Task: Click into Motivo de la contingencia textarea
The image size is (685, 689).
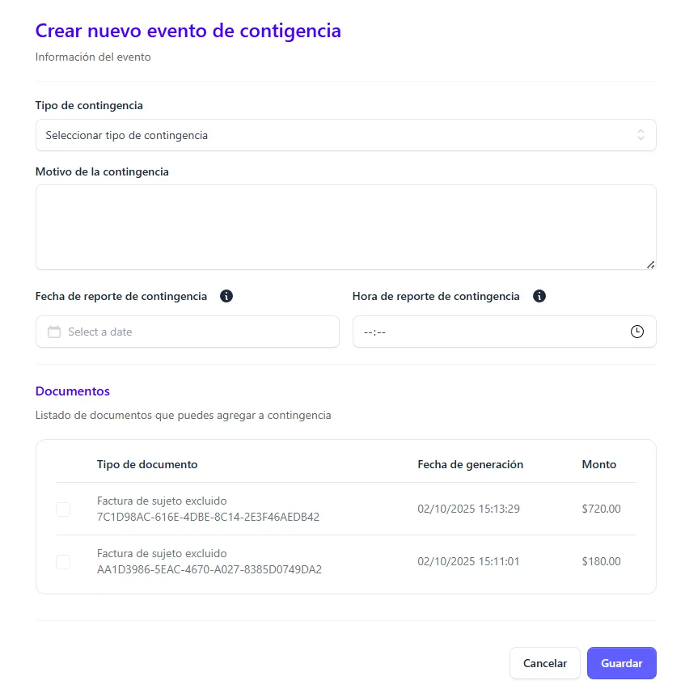Action: 345,226
